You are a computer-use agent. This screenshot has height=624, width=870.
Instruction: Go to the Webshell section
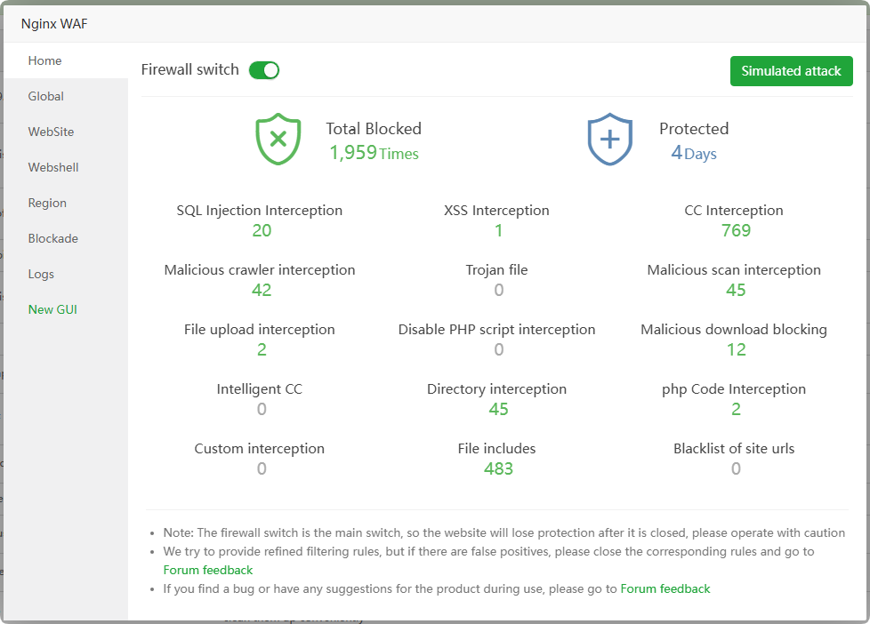coord(53,167)
